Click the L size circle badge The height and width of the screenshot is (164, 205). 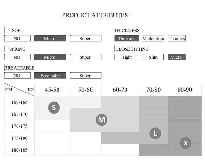click(x=155, y=133)
